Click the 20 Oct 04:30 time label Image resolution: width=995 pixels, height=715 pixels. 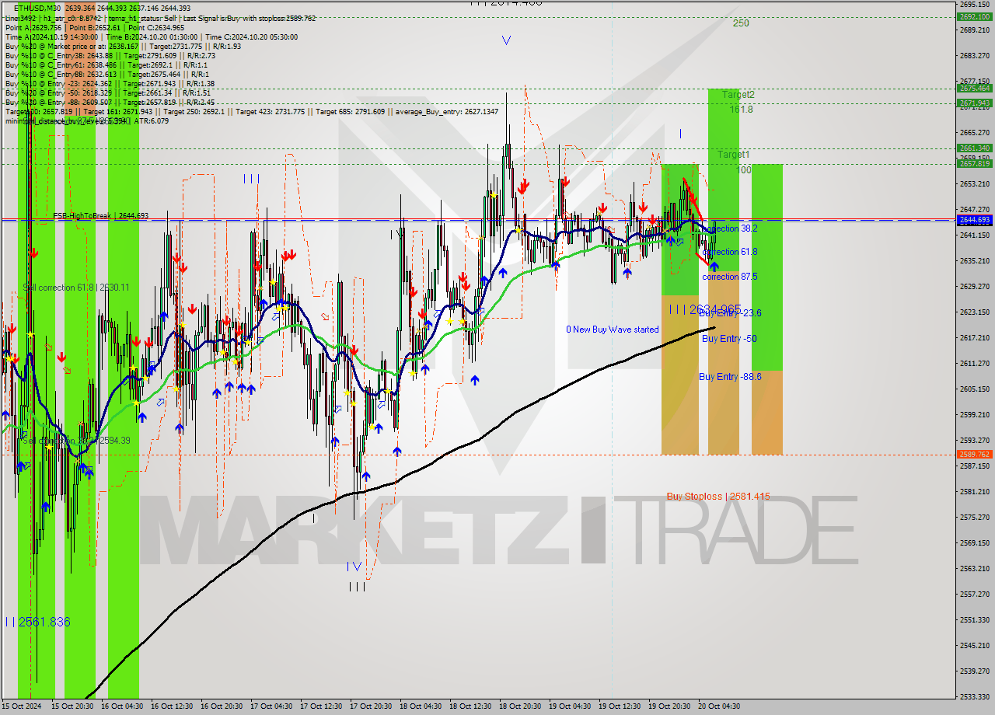click(721, 706)
